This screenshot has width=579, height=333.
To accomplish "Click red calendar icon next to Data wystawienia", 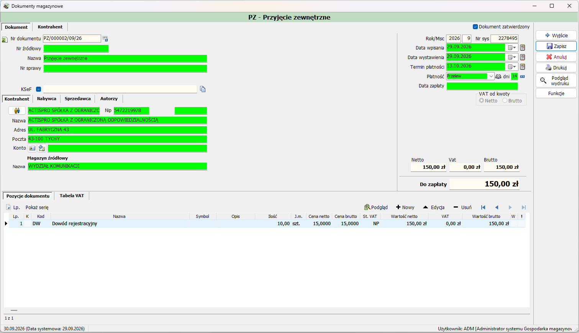I will 522,57.
